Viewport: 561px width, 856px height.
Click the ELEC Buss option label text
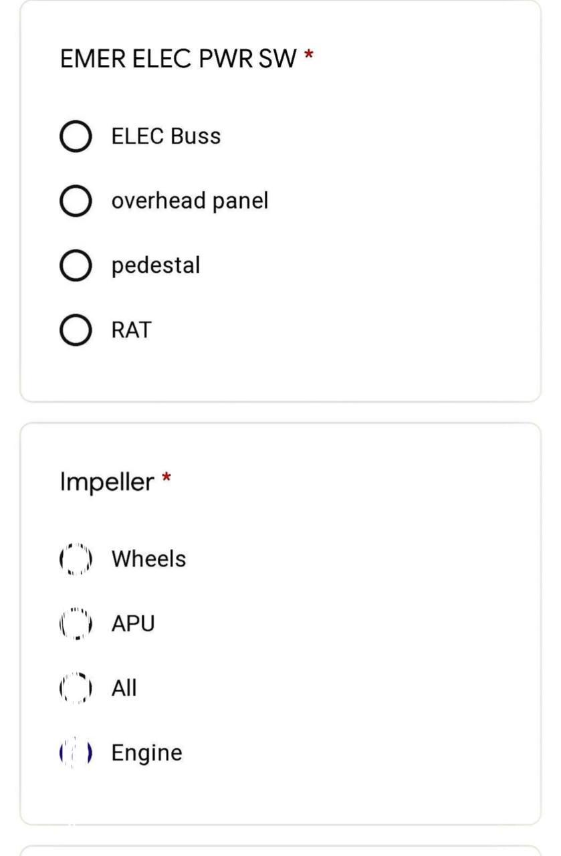[x=166, y=136]
